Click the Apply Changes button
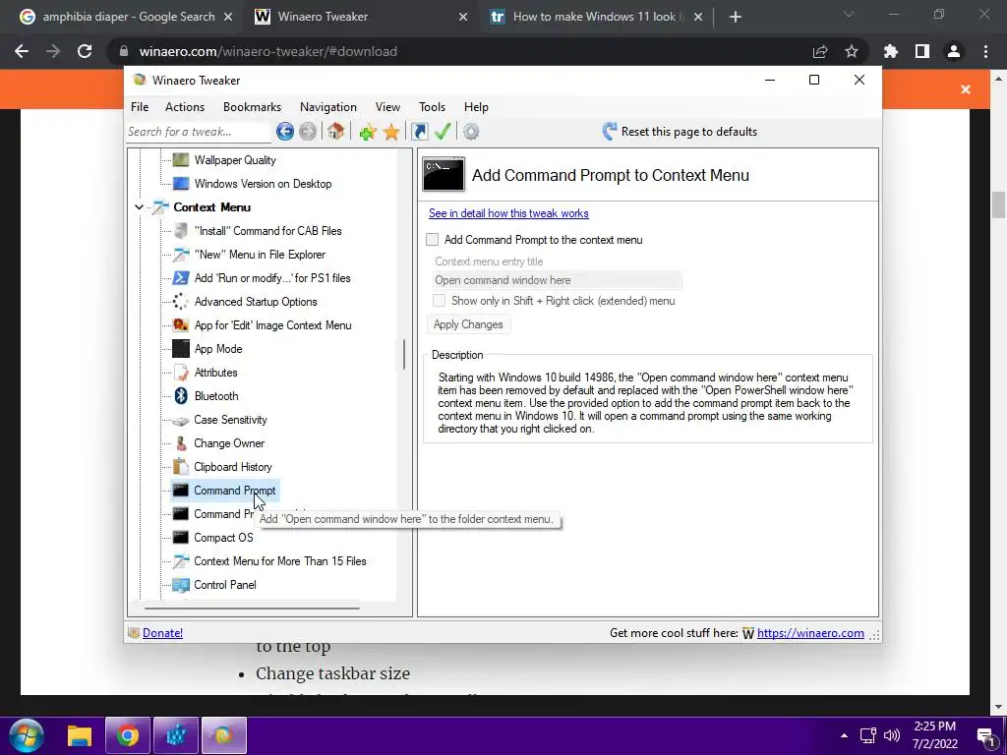This screenshot has width=1007, height=755. click(468, 324)
